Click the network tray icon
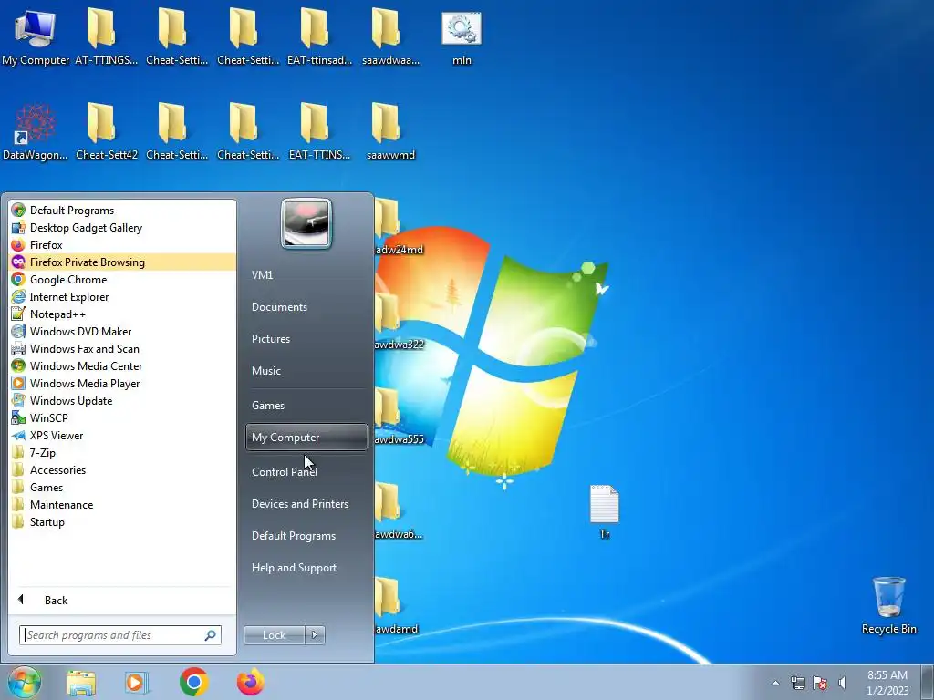Viewport: 934px width, 700px height. tap(797, 683)
